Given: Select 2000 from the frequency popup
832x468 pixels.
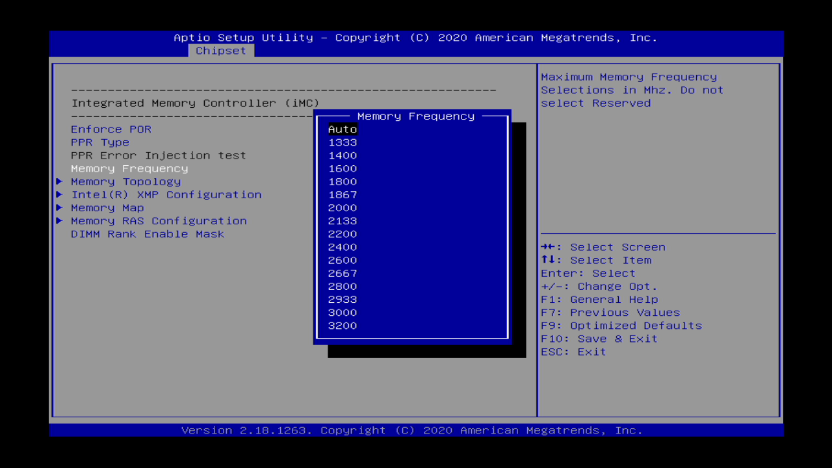Looking at the screenshot, I should 343,207.
